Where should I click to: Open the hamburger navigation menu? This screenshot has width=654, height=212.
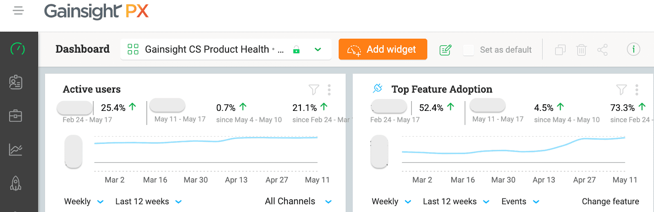[18, 11]
